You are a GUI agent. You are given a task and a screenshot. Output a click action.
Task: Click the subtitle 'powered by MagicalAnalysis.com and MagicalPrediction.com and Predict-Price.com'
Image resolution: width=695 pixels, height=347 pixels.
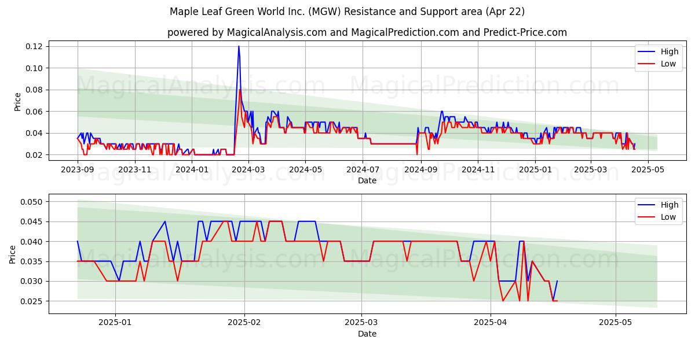click(x=367, y=32)
